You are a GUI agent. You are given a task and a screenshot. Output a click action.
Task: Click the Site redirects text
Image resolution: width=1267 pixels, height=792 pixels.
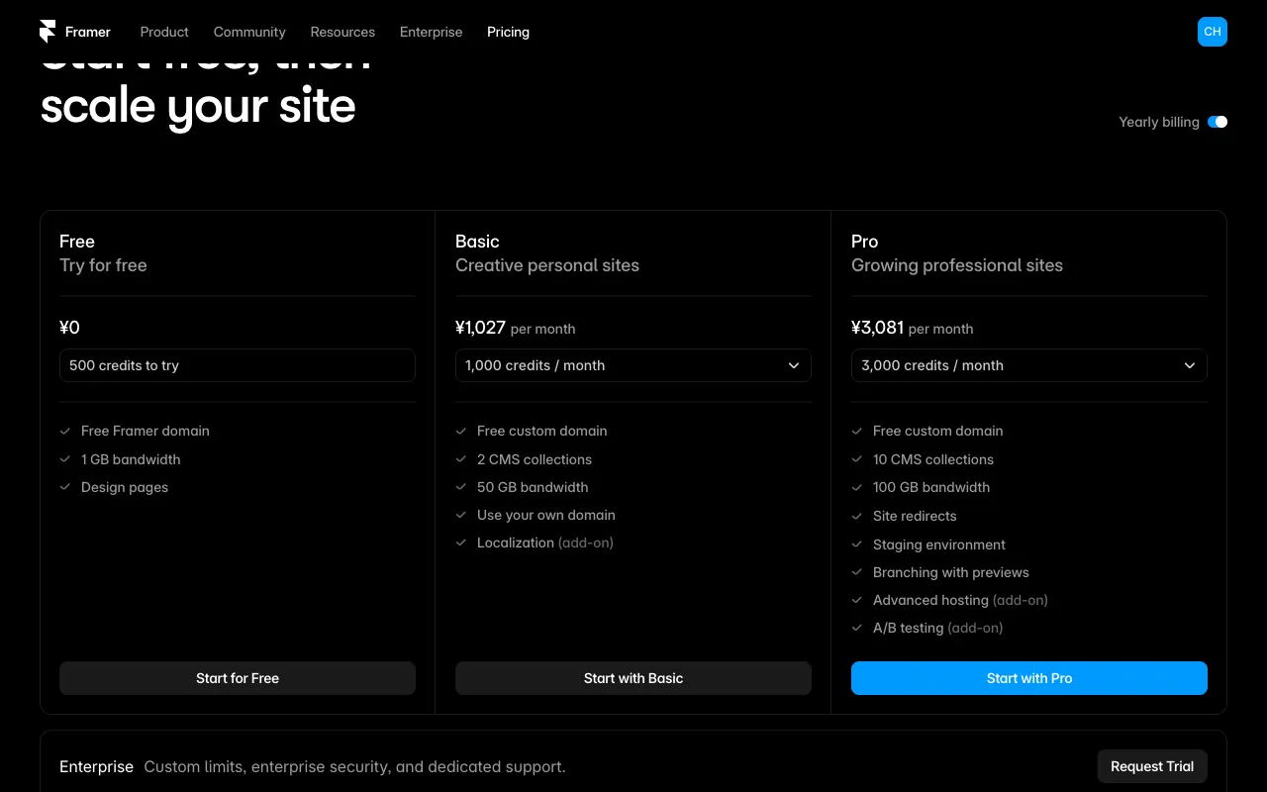pyautogui.click(x=915, y=516)
